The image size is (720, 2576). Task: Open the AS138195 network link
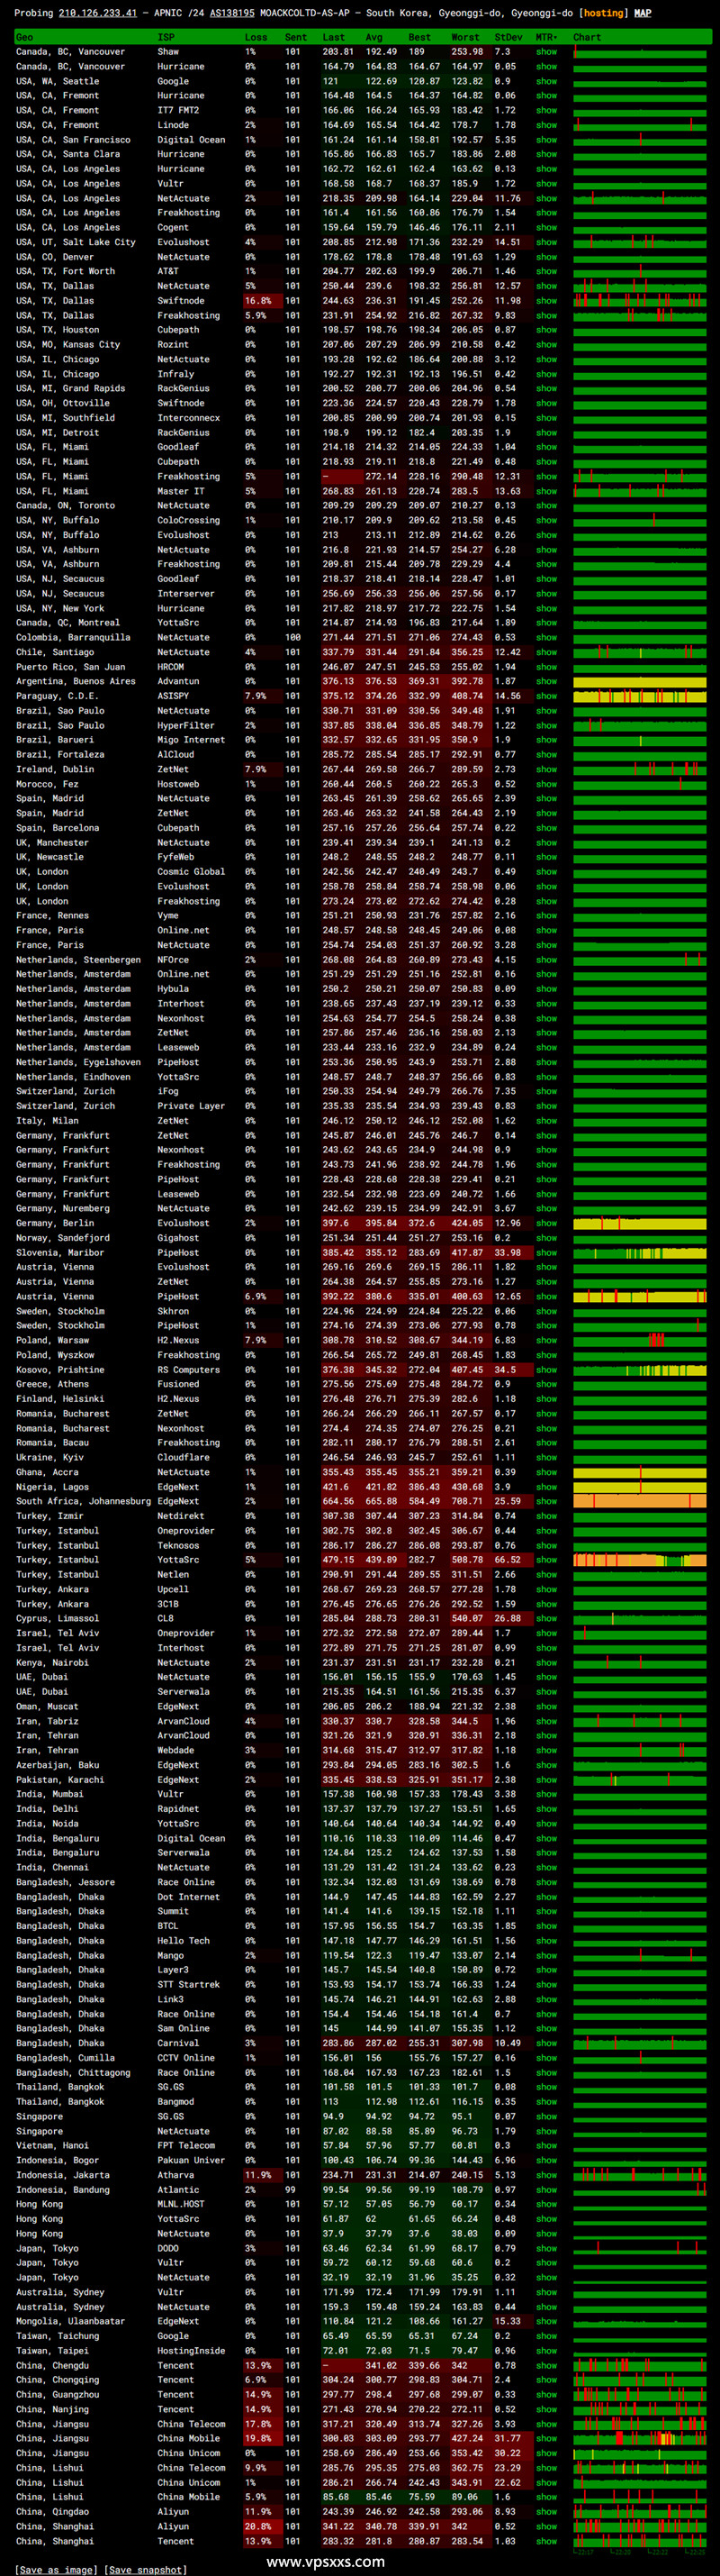[231, 13]
